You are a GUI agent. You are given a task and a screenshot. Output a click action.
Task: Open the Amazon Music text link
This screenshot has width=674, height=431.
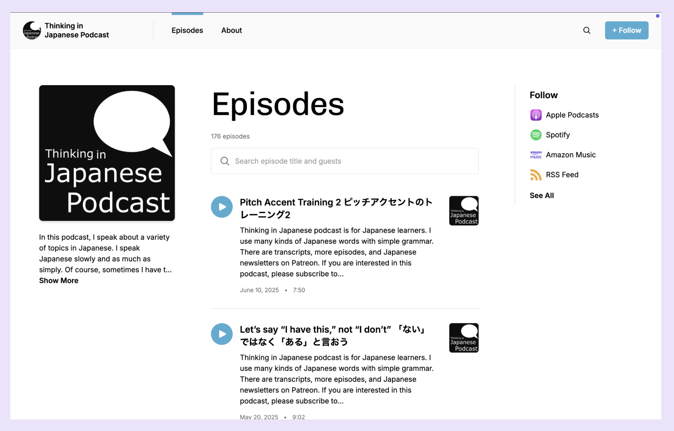(x=571, y=155)
